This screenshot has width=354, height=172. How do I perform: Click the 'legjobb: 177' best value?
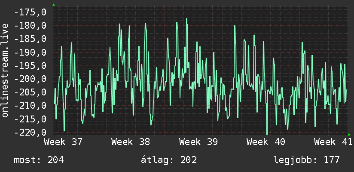pyautogui.click(x=307, y=160)
